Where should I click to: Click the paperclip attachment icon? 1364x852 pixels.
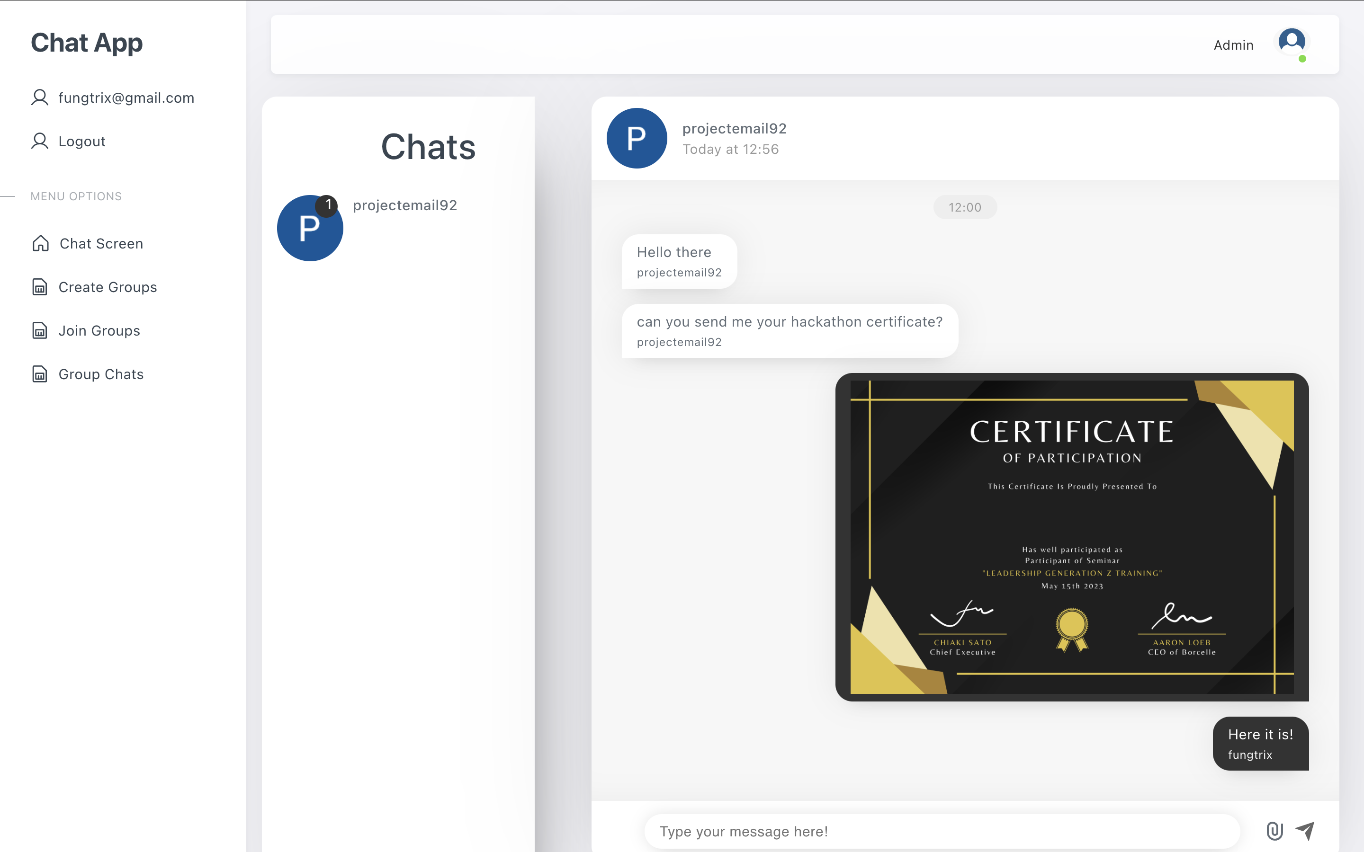tap(1274, 831)
